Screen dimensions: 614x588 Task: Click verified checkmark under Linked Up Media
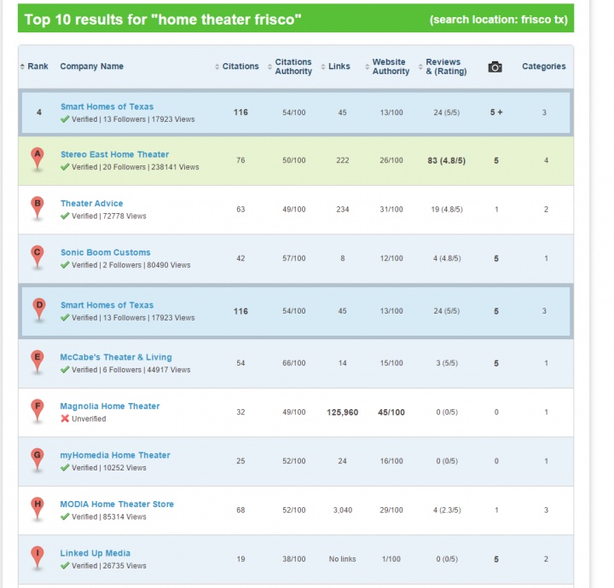click(65, 566)
